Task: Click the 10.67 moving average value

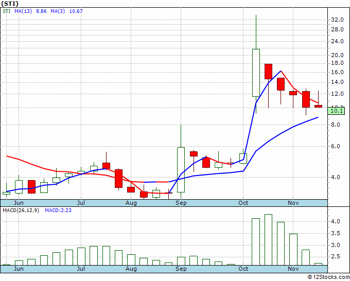Action: [76, 11]
